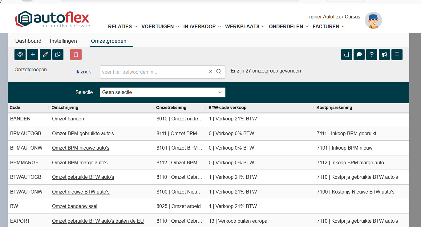
Task: Click the question mark help icon
Action: [372, 55]
